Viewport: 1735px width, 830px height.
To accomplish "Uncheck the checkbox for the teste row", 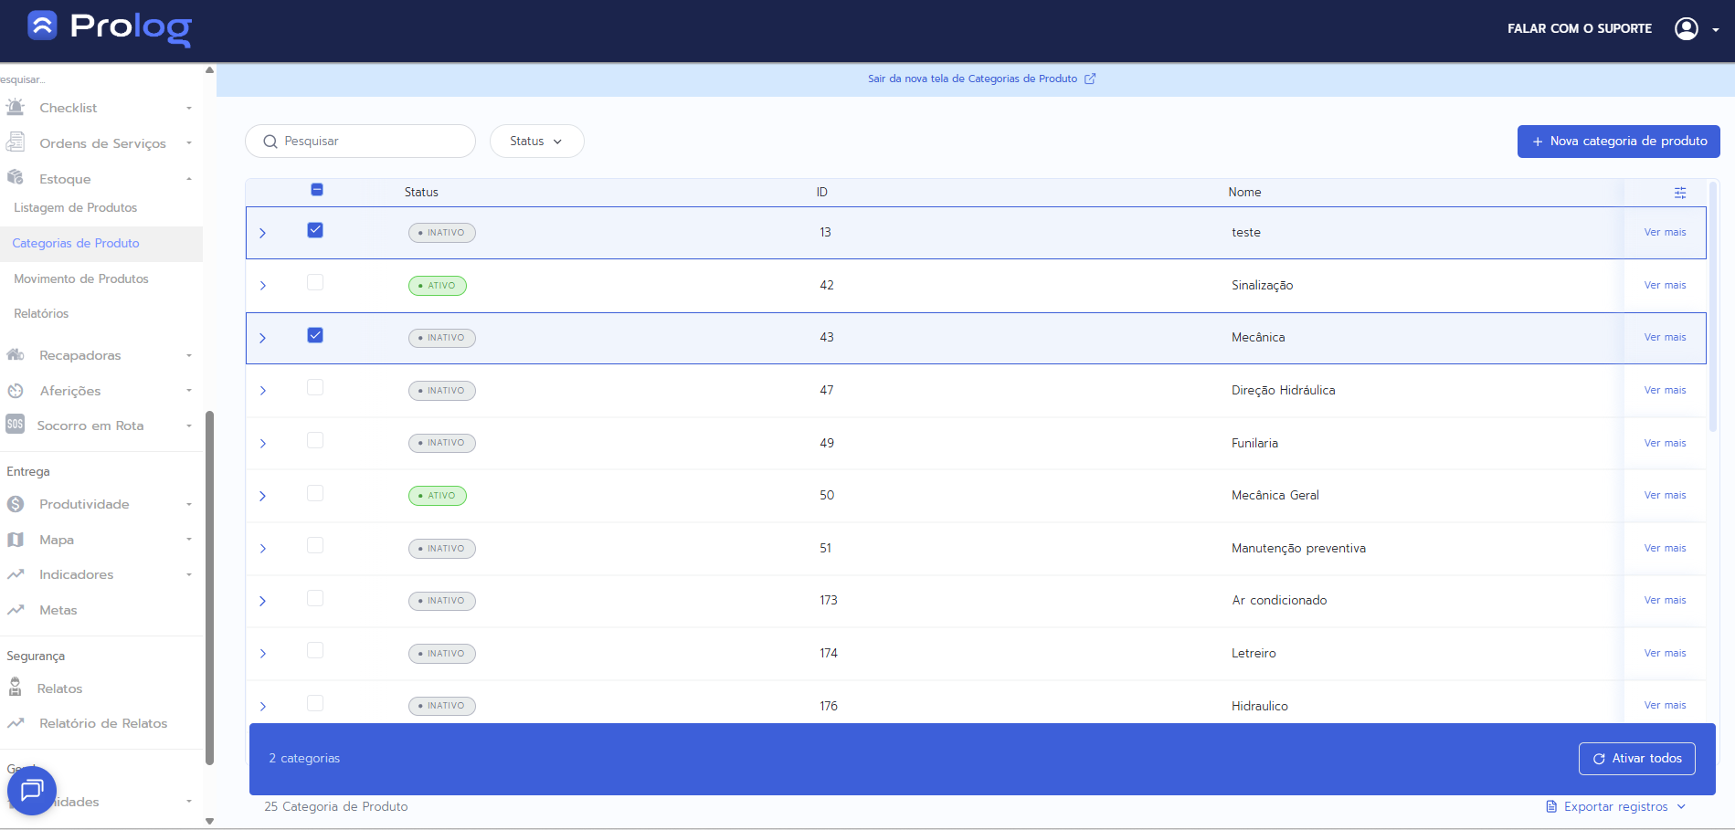I will tap(315, 230).
